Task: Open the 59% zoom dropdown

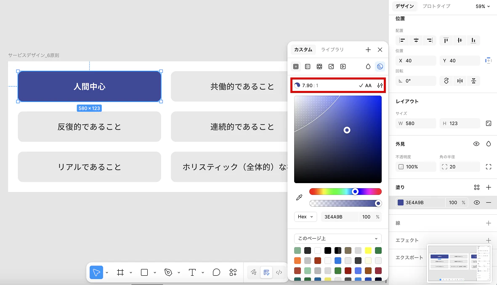Action: coord(483,6)
